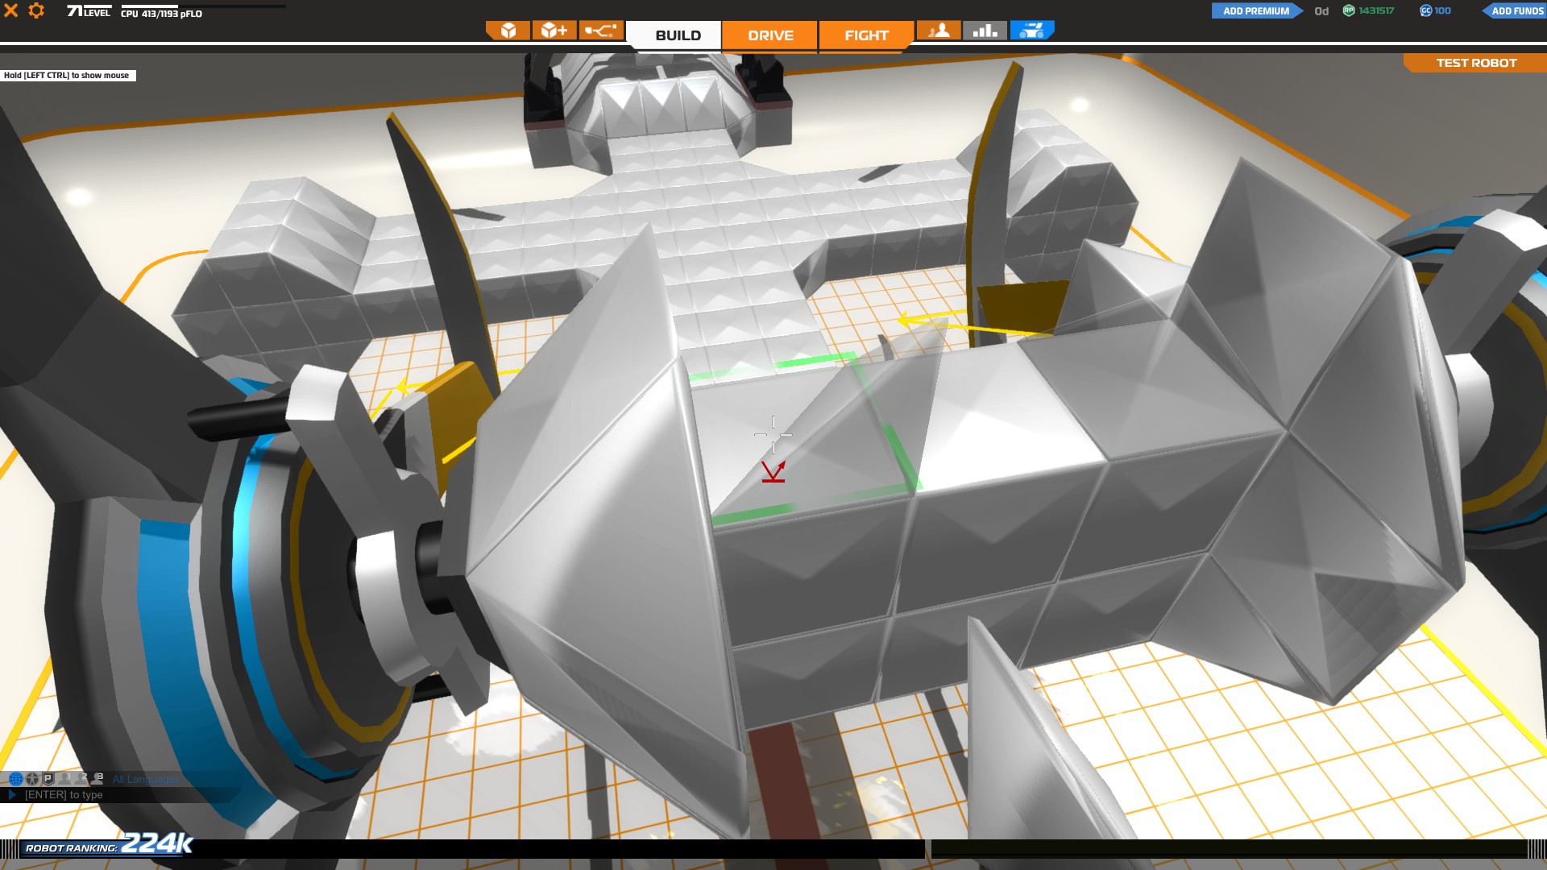Open the All Languages chat filter
Viewport: 1547px width, 870px height.
click(146, 780)
